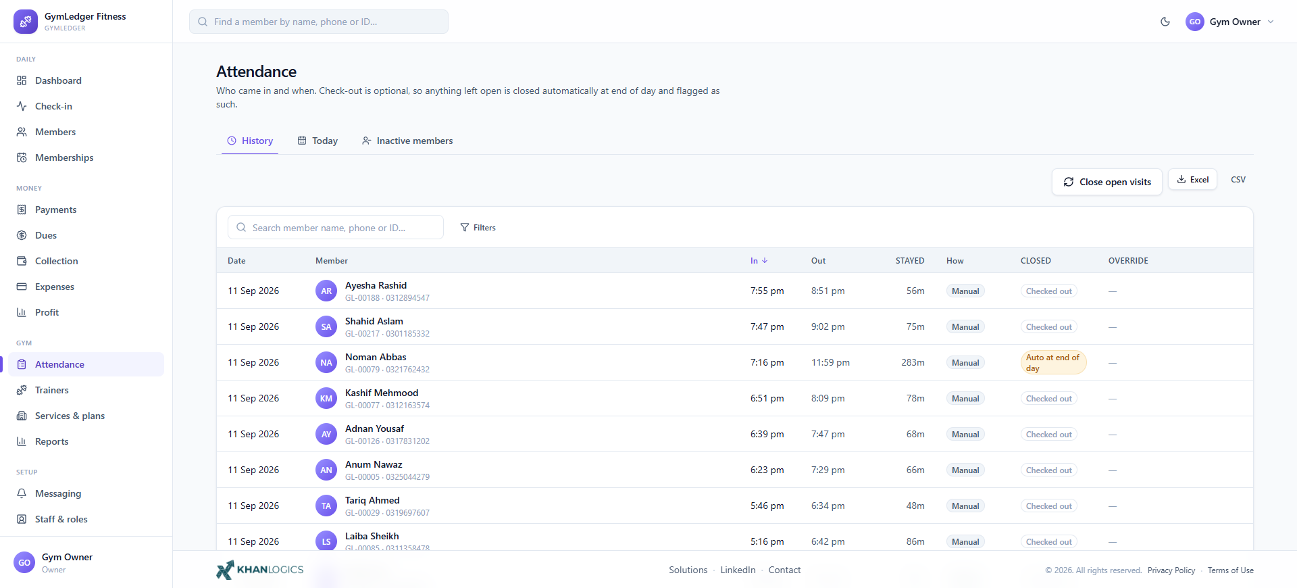1297x588 pixels.
Task: Focus the global member search field
Action: point(319,22)
